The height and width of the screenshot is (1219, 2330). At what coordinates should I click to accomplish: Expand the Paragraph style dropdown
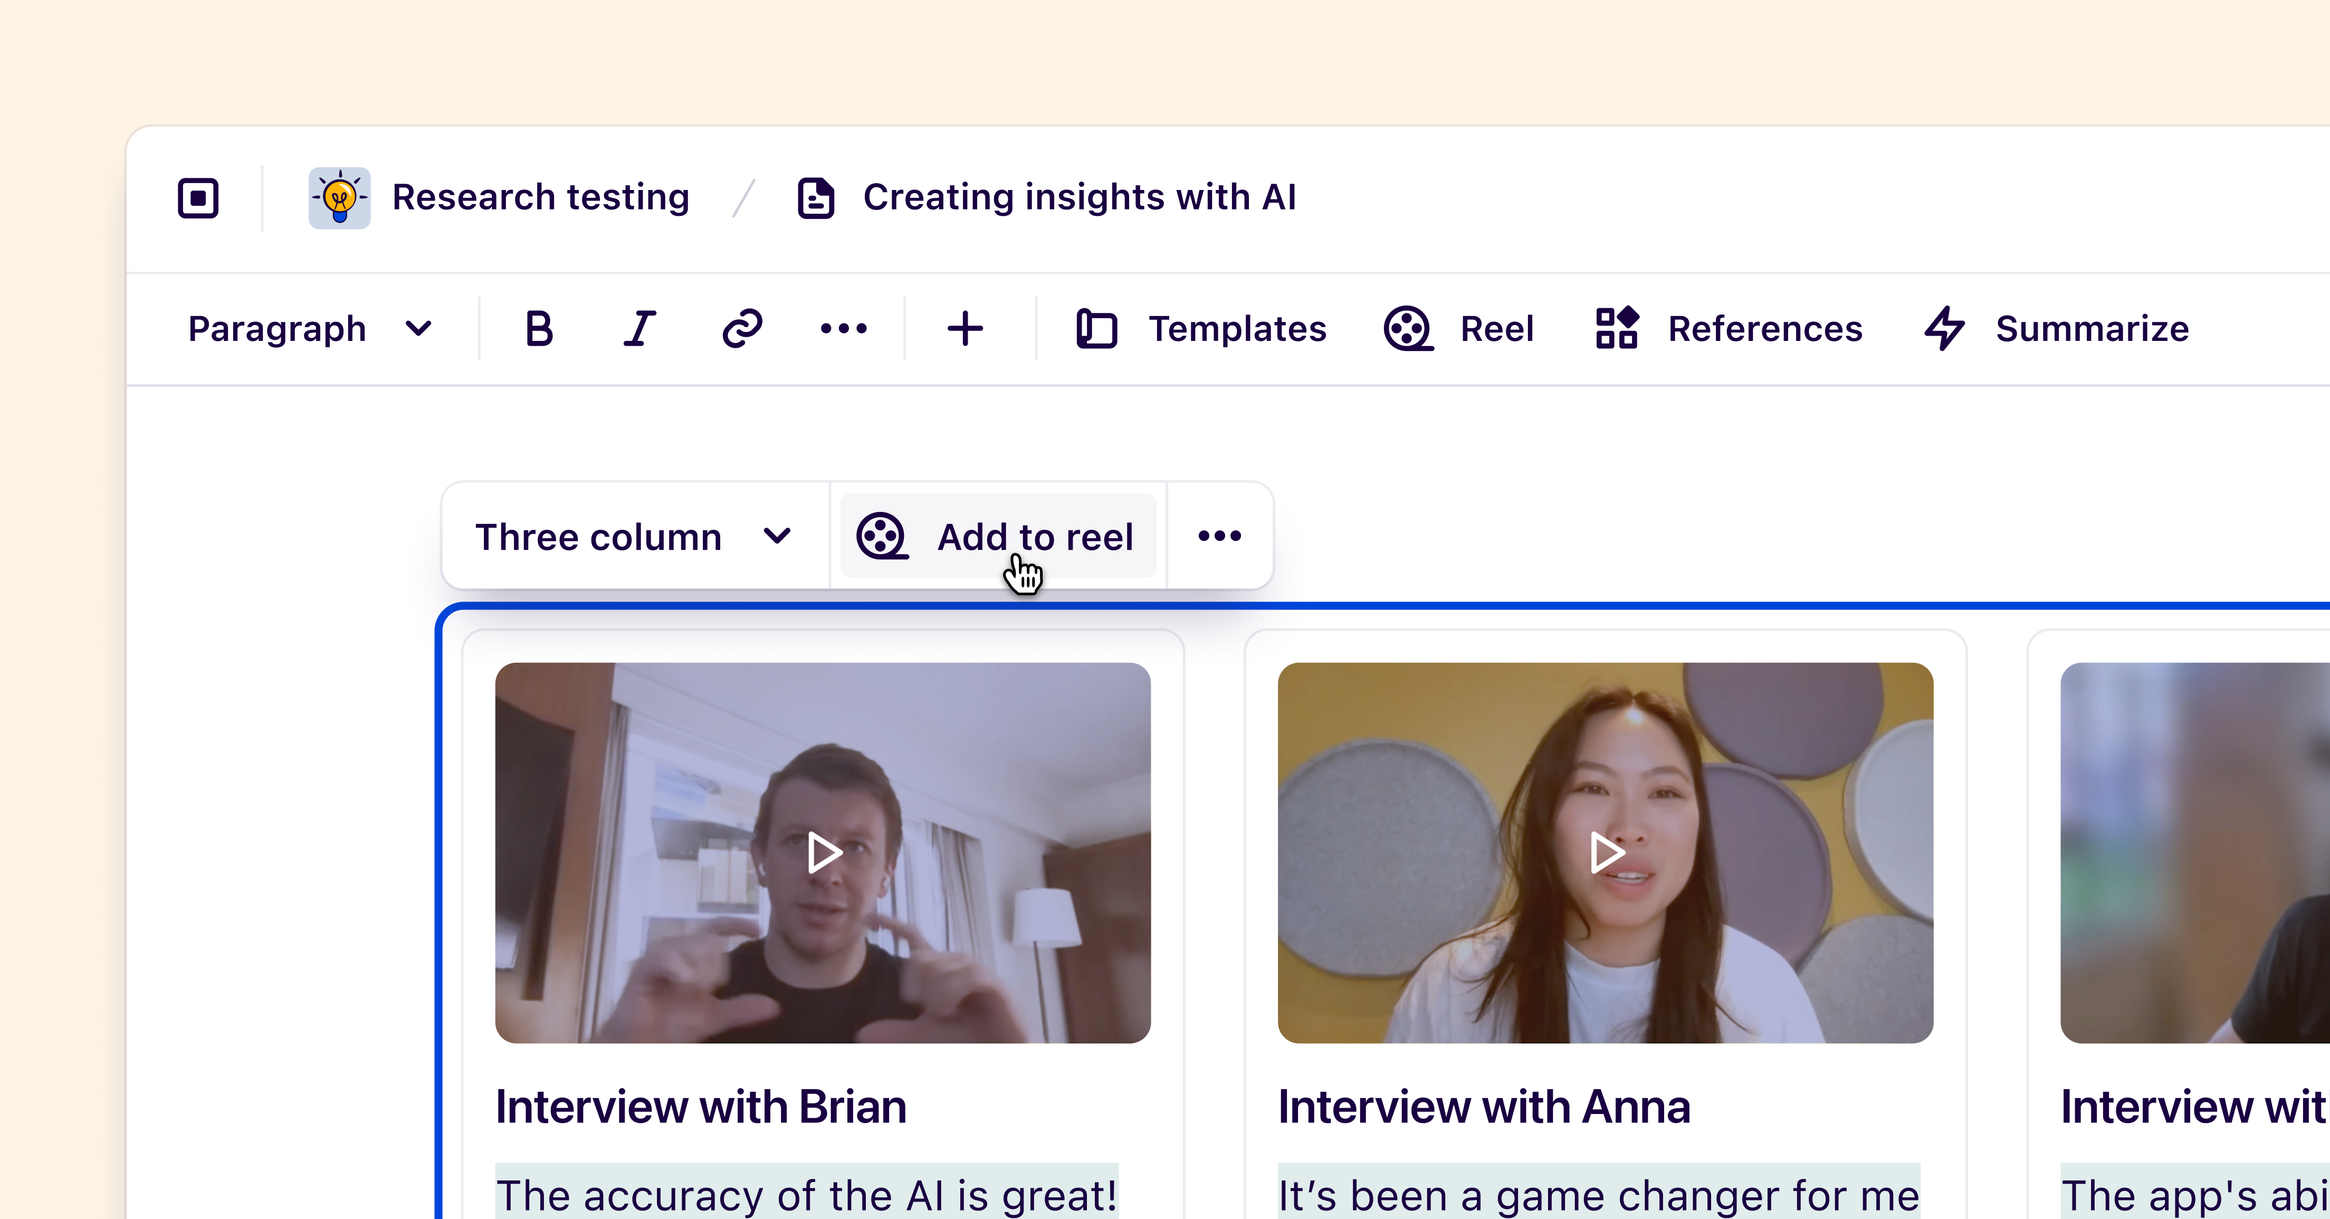click(x=309, y=328)
